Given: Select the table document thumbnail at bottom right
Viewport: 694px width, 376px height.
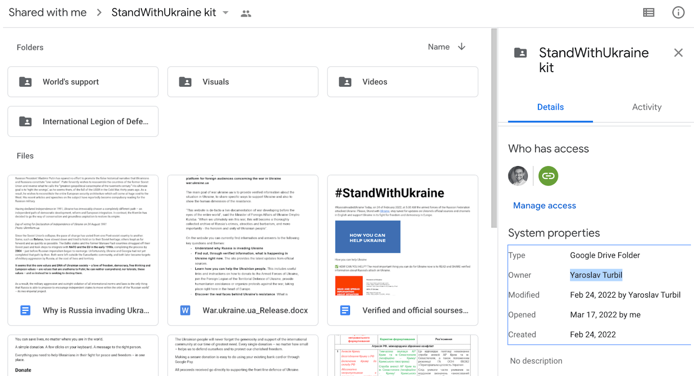Looking at the screenshot, I should point(403,355).
